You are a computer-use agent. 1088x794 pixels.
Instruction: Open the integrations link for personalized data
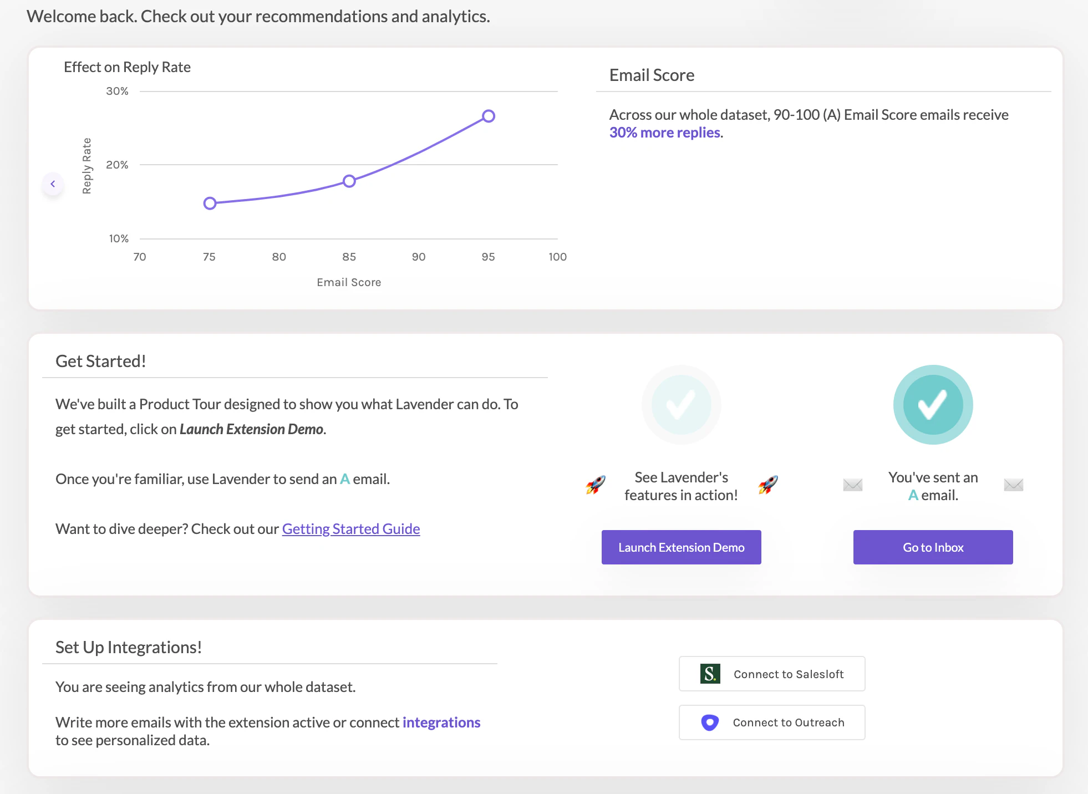[441, 722]
